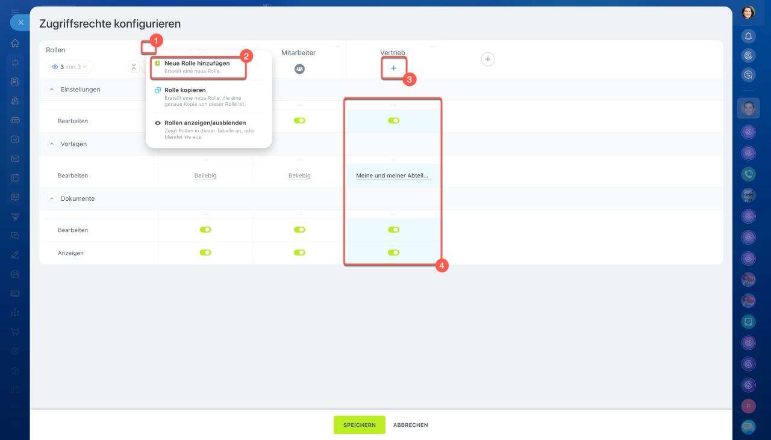The width and height of the screenshot is (771, 440).
Task: Open the chat search icon in right bar
Action: 748,75
